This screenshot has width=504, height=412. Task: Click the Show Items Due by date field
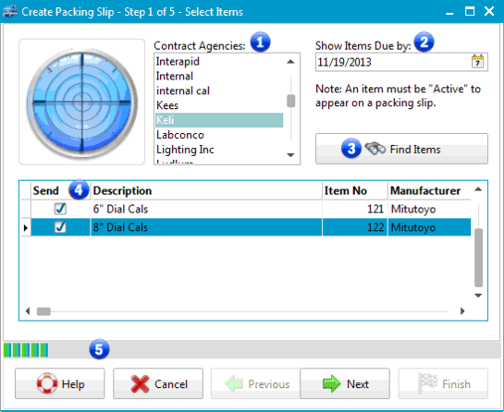393,62
